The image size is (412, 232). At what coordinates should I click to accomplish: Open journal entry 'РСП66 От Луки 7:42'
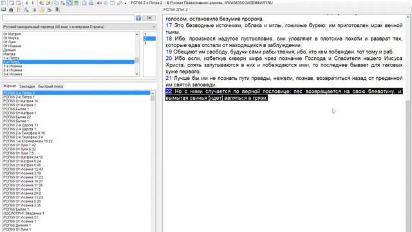click(19, 145)
